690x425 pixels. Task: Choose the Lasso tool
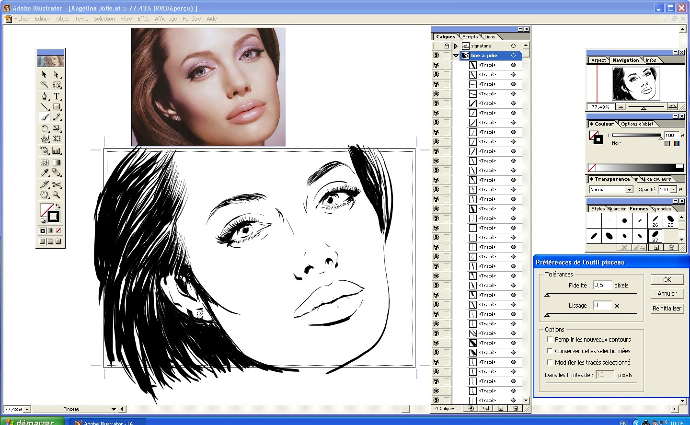[x=57, y=85]
